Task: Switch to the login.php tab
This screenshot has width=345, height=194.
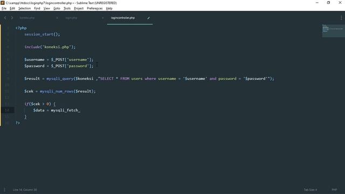Action: click(x=71, y=18)
